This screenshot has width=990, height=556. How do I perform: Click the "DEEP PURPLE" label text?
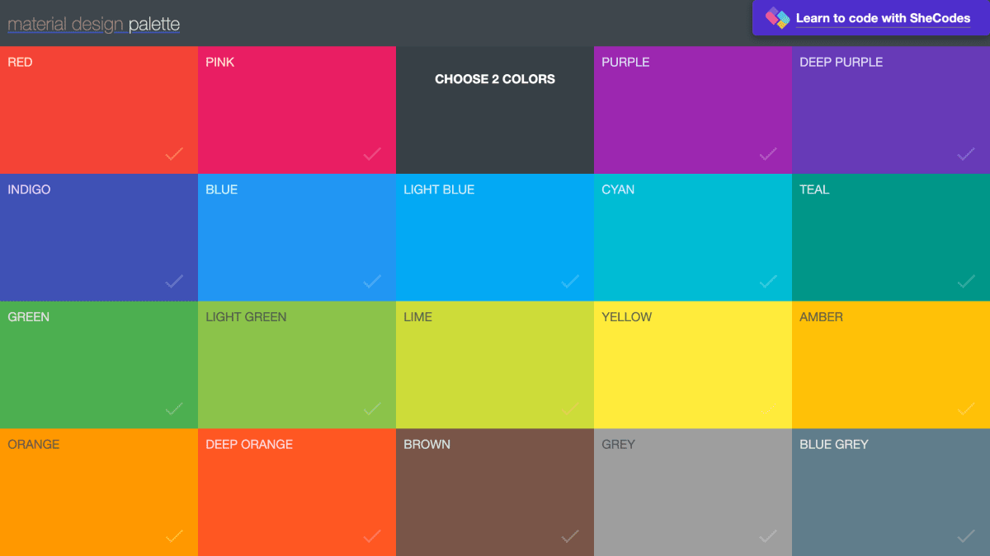coord(841,62)
